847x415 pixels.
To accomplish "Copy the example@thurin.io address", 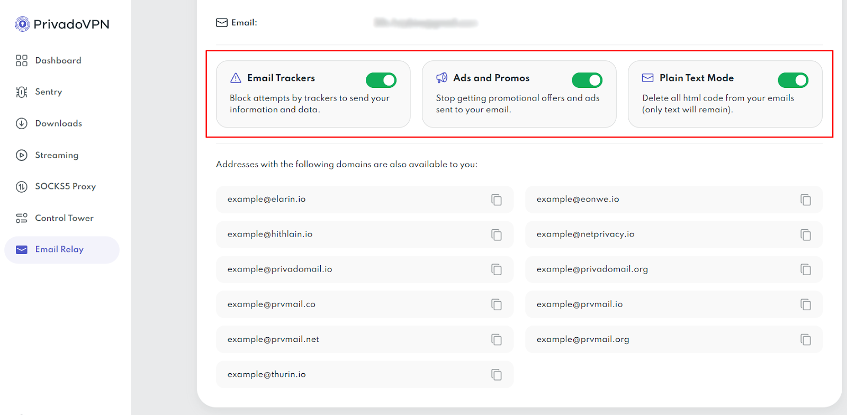I will pyautogui.click(x=496, y=374).
